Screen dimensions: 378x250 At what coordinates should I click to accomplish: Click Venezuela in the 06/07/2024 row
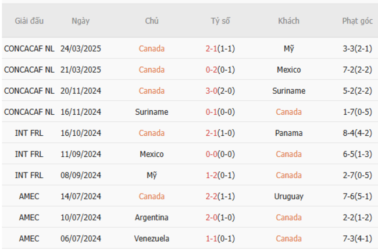[152, 238]
